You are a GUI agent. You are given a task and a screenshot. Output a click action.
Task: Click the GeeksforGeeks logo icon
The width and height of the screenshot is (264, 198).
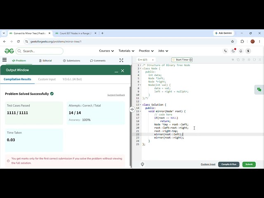coord(9,51)
